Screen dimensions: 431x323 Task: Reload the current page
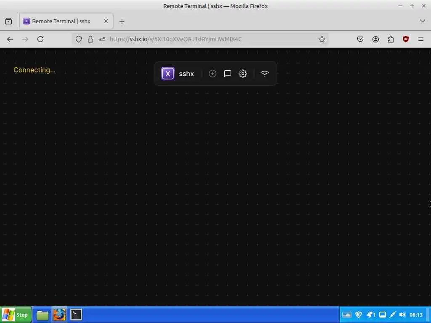click(40, 39)
